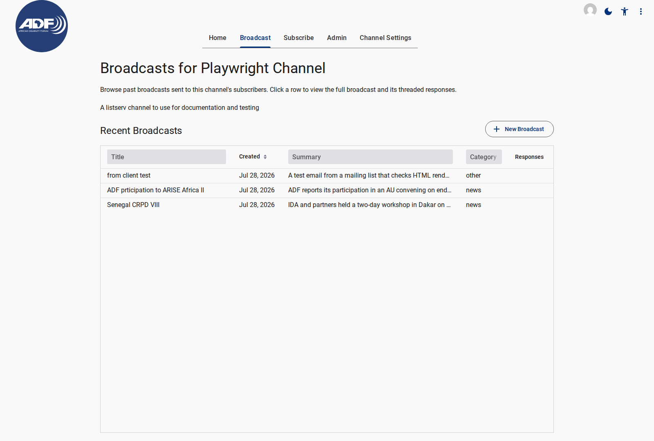Click date in ADF prticipation row
The image size is (654, 441).
[x=257, y=190]
